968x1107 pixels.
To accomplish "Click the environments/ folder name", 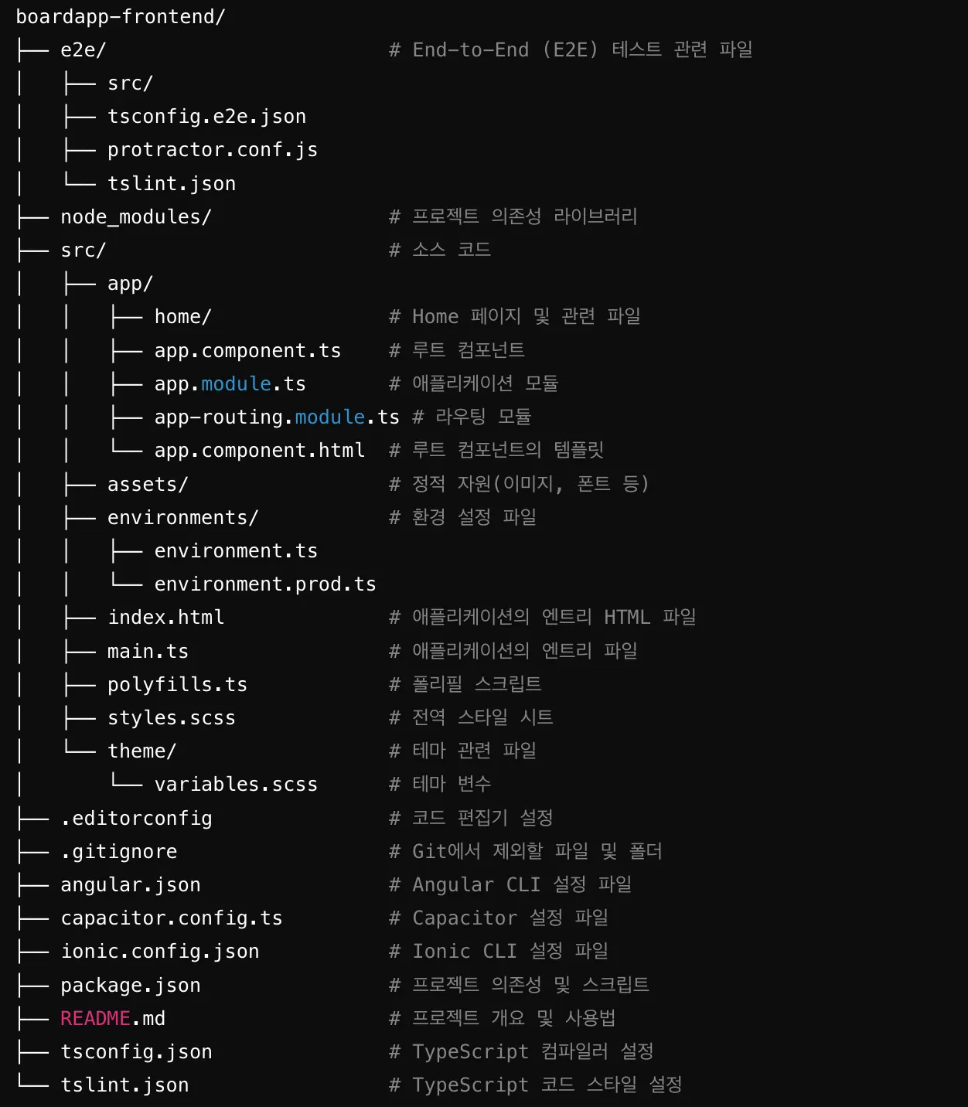I will pyautogui.click(x=182, y=518).
